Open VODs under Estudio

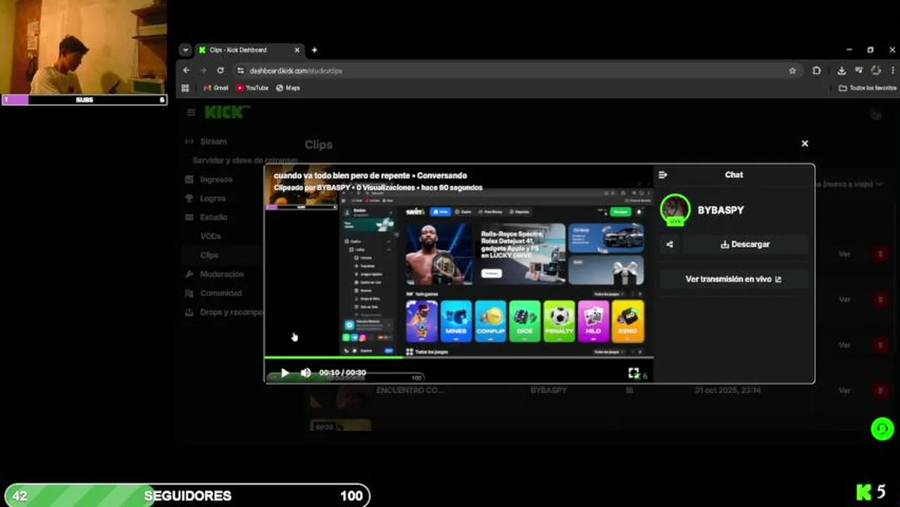[211, 237]
